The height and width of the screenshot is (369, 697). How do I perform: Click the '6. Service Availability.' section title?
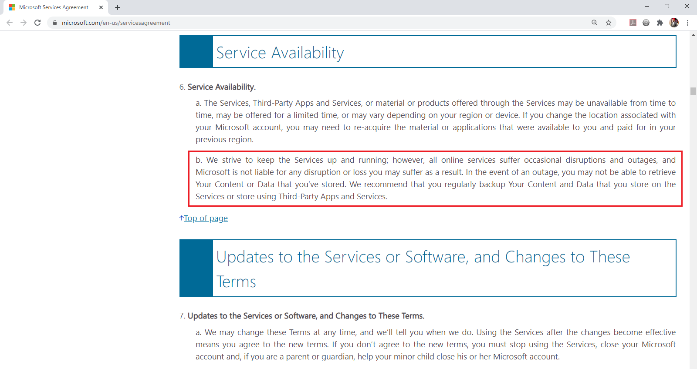[217, 87]
